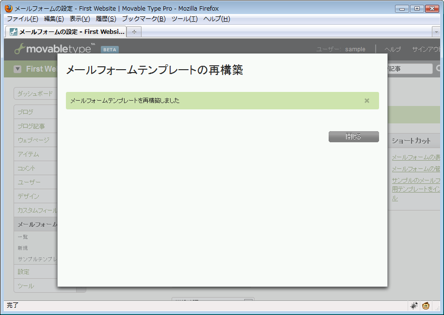Click the Greasemonkey monkey icon in the status bar
Screen dimensions: 444x315
[426, 305]
